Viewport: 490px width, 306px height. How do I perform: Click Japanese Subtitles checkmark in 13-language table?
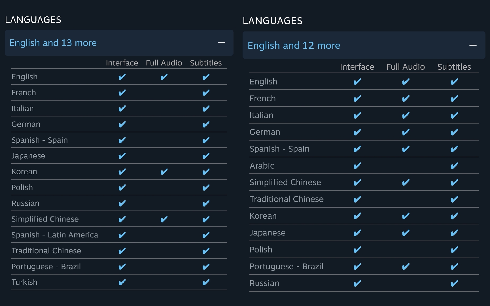click(x=206, y=156)
